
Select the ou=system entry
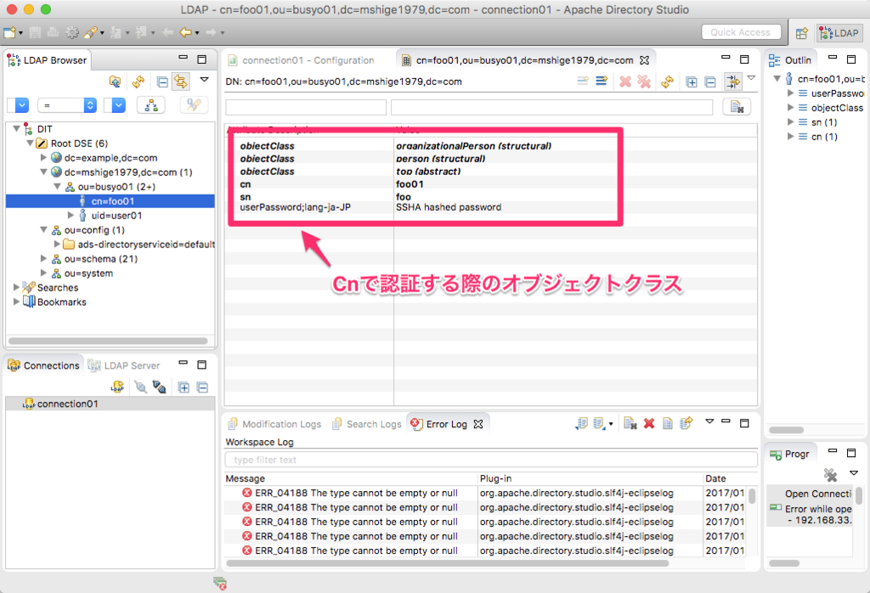pyautogui.click(x=88, y=273)
